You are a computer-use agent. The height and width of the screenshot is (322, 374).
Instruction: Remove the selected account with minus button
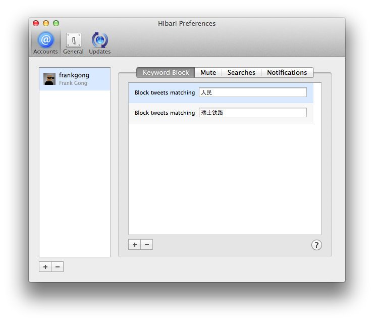(58, 267)
